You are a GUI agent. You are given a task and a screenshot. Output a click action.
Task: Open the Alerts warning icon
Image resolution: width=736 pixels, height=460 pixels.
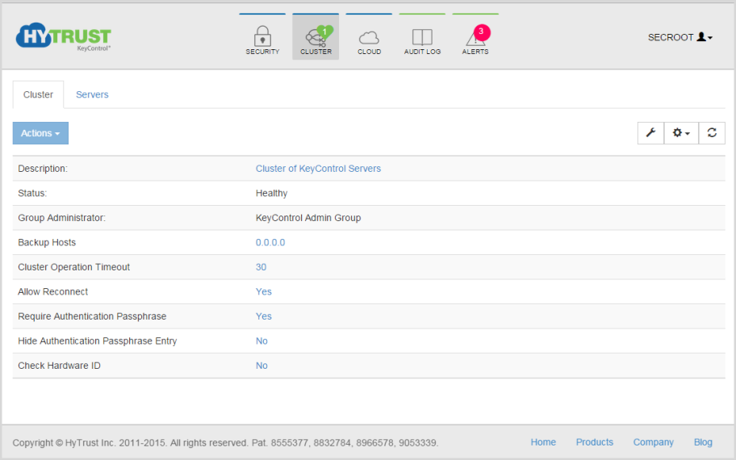(475, 40)
